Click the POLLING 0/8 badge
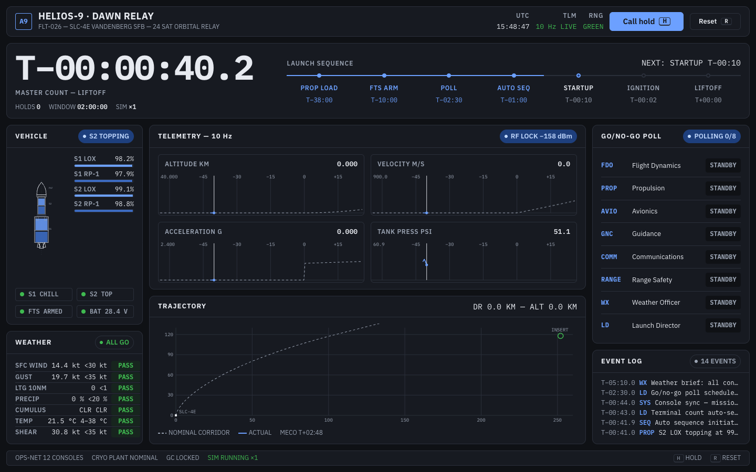The image size is (756, 472). [x=712, y=136]
